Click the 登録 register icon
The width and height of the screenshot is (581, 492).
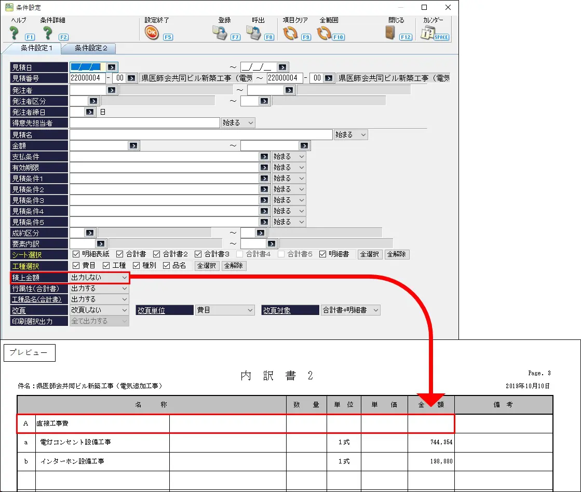pos(220,34)
